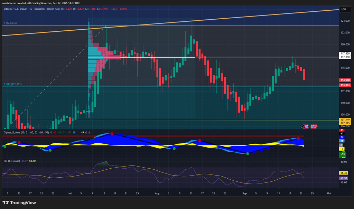Click the green dot at the Cipher B late-June low
The image size is (354, 209).
(x=50, y=150)
